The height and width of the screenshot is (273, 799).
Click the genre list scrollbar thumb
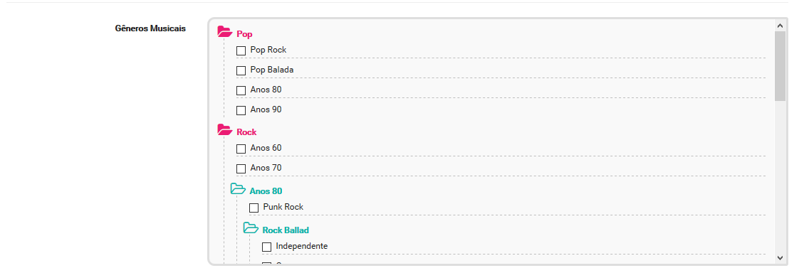pyautogui.click(x=780, y=65)
